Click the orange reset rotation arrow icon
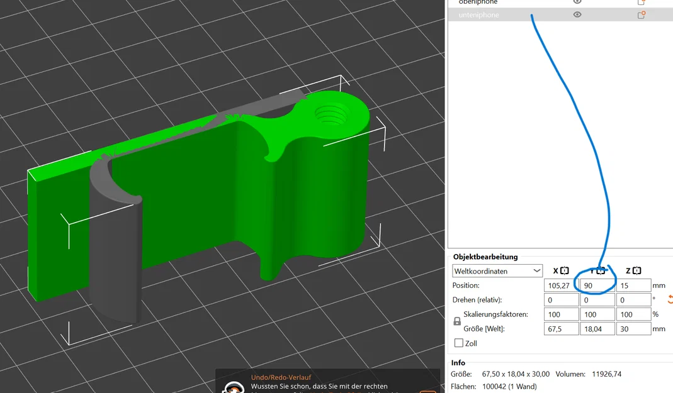Image resolution: width=673 pixels, height=393 pixels. (670, 299)
